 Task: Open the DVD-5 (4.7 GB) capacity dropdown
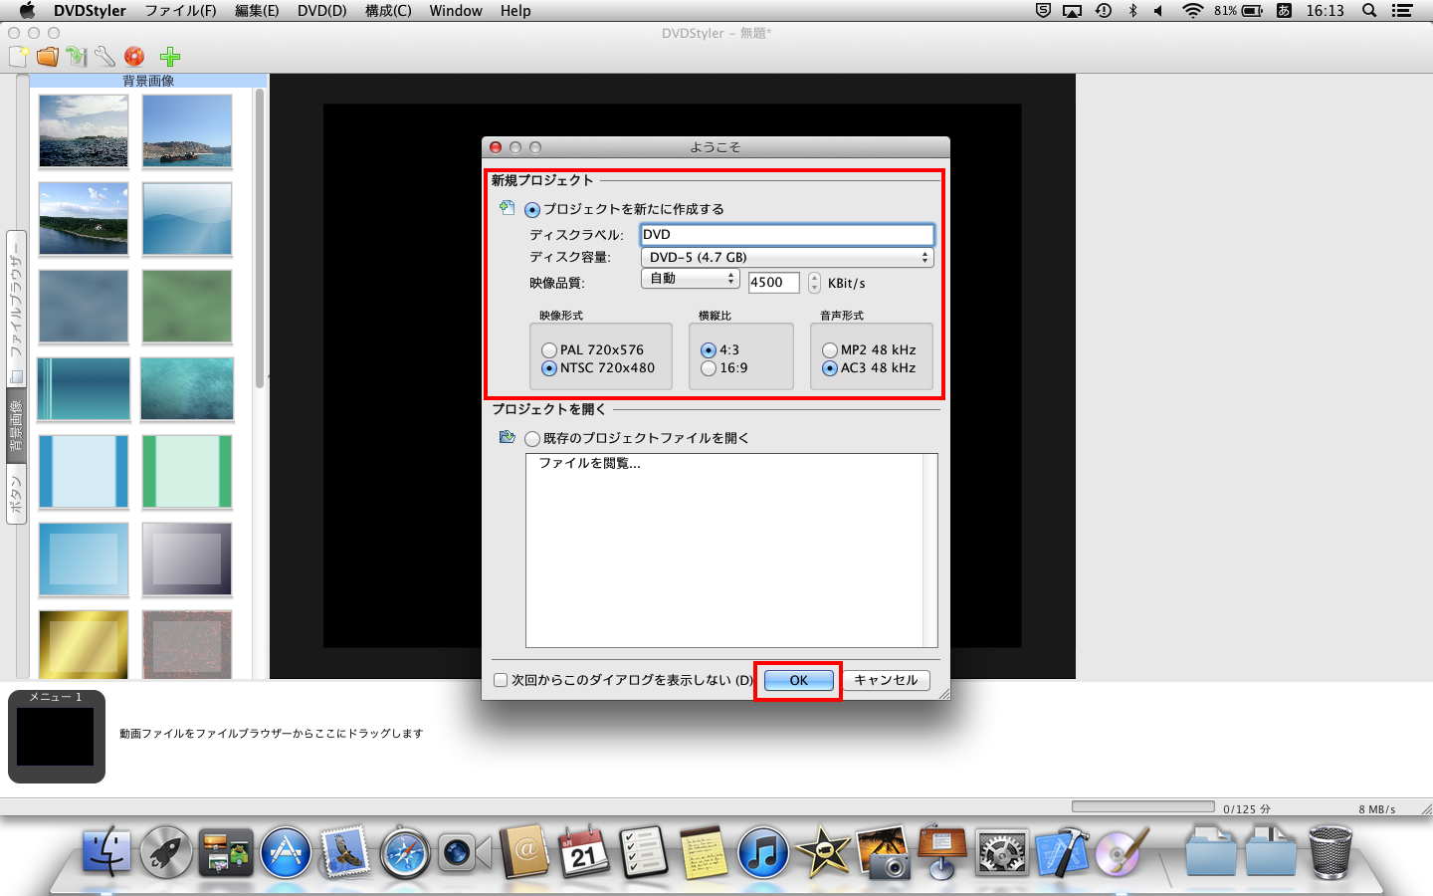tap(787, 257)
